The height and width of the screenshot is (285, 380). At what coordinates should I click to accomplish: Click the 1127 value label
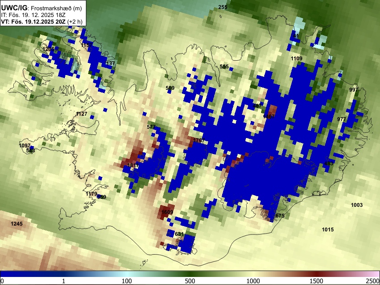[81, 114]
